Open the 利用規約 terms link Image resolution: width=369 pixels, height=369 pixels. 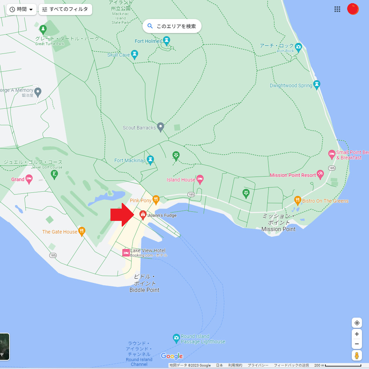coord(235,365)
